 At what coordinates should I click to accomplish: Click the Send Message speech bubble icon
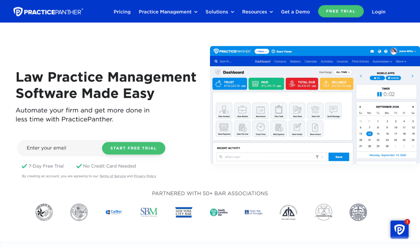(333, 110)
